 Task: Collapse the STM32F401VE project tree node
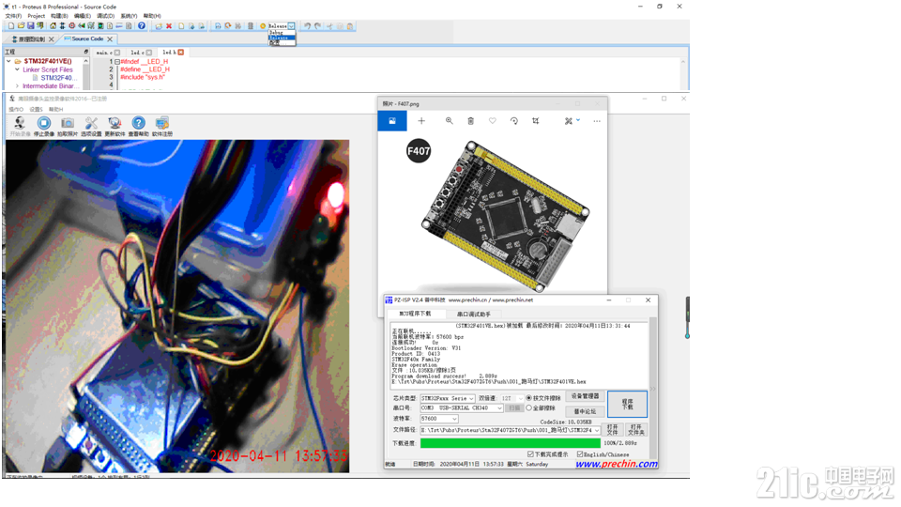[8, 61]
